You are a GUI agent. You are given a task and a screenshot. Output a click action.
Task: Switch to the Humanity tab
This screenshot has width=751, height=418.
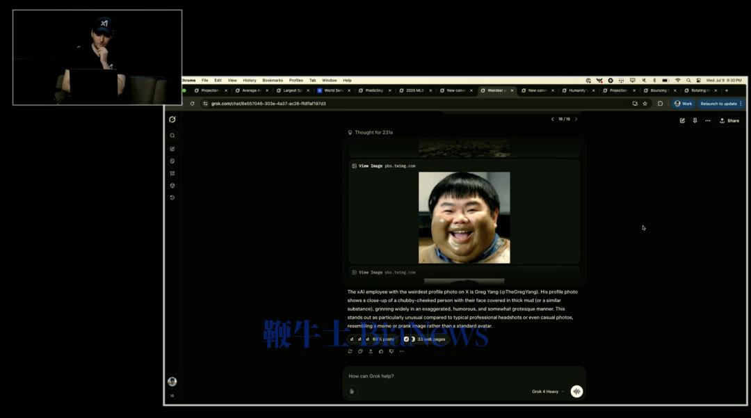pos(578,90)
